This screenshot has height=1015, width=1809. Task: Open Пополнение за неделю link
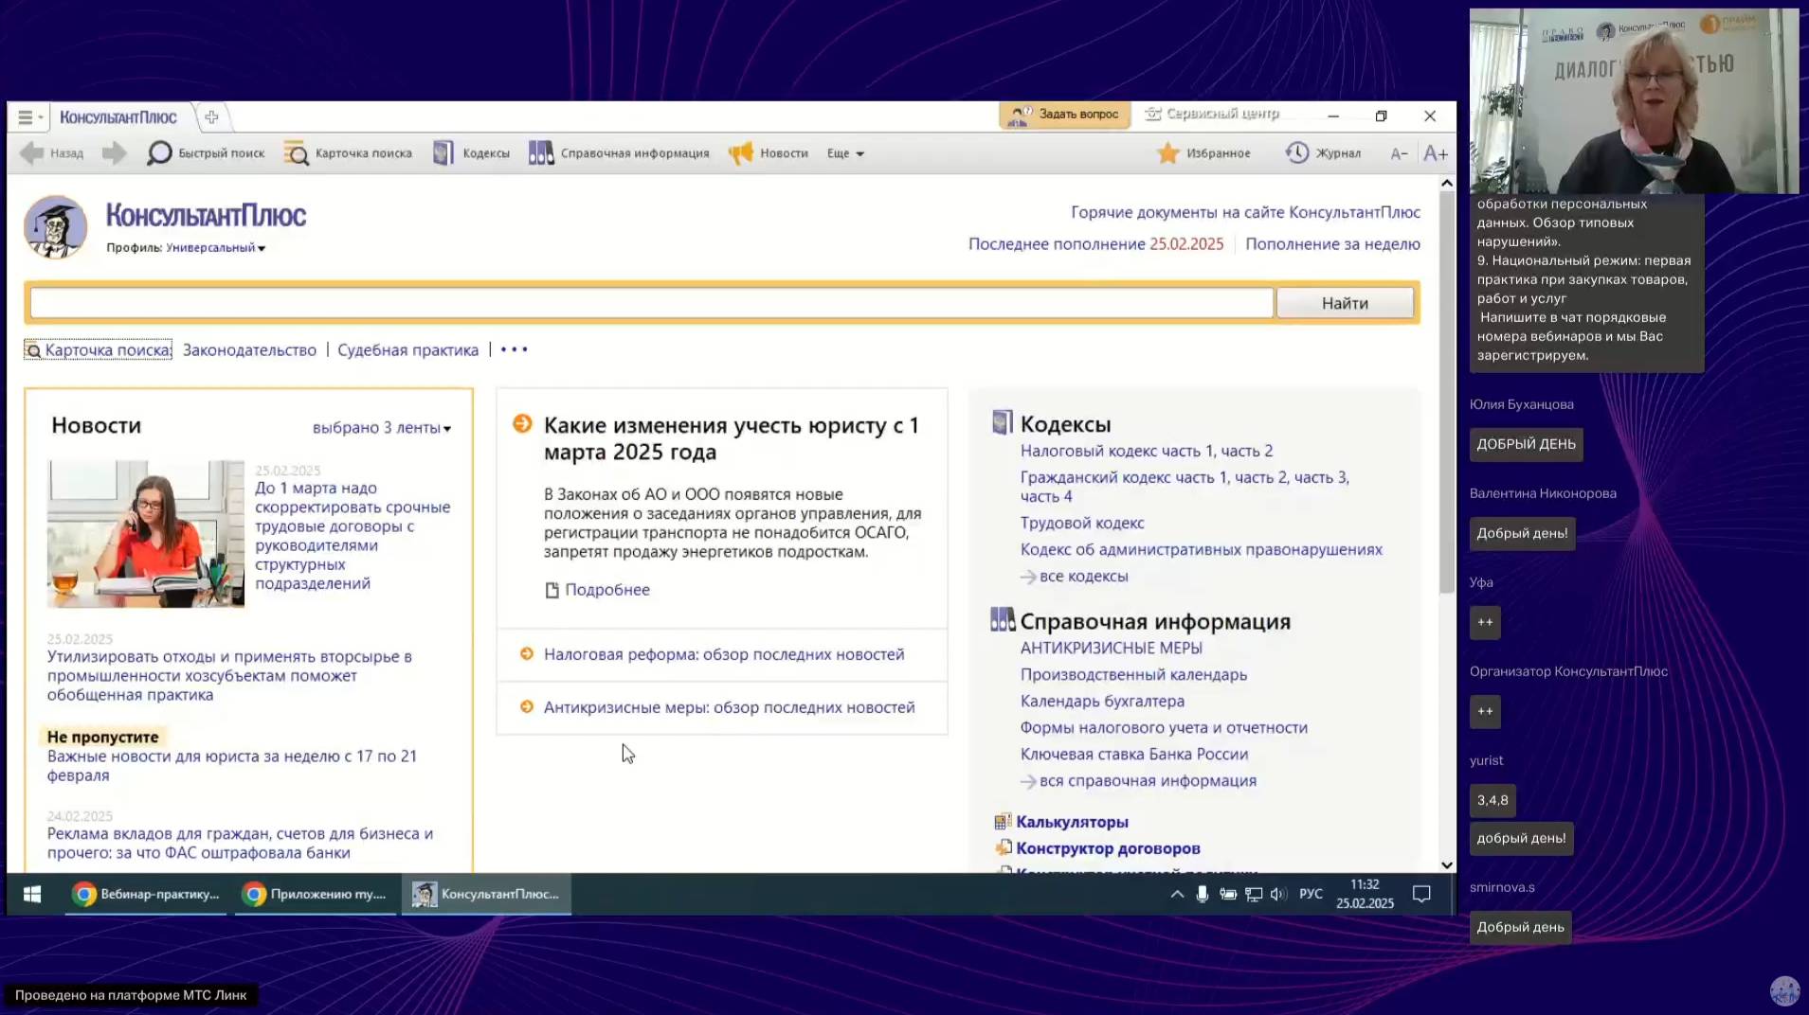coord(1332,244)
